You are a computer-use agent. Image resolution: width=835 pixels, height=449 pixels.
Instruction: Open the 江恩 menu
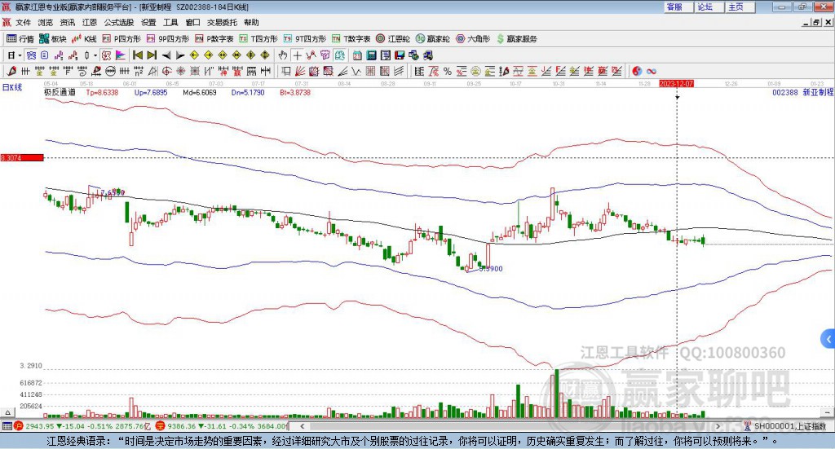pos(90,22)
